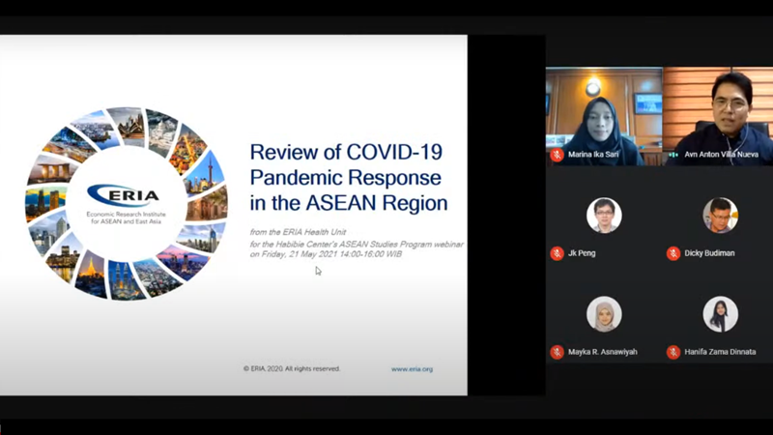Click the name label 'Marina Ika Sari'
Image resolution: width=773 pixels, height=435 pixels.
click(x=593, y=155)
